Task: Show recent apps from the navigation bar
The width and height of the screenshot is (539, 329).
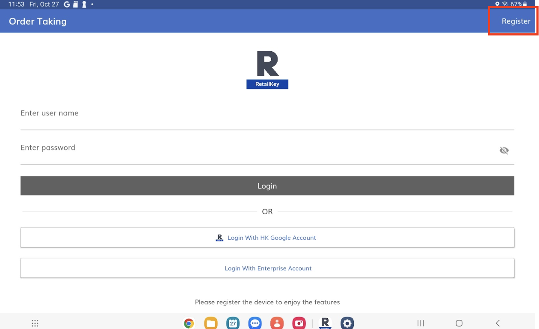Action: (x=421, y=323)
